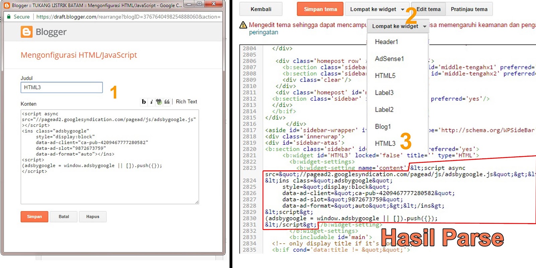Screen dimensions: 536x268
Task: Insert a blockquote with the quote icon
Action: point(167,102)
